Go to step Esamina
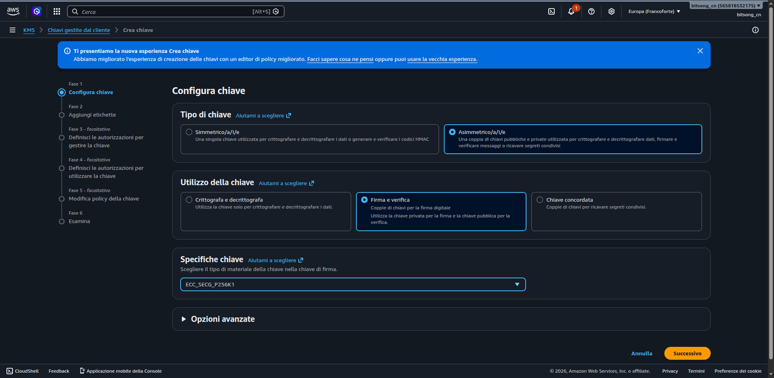Viewport: 774px width, 378px height. [x=79, y=221]
